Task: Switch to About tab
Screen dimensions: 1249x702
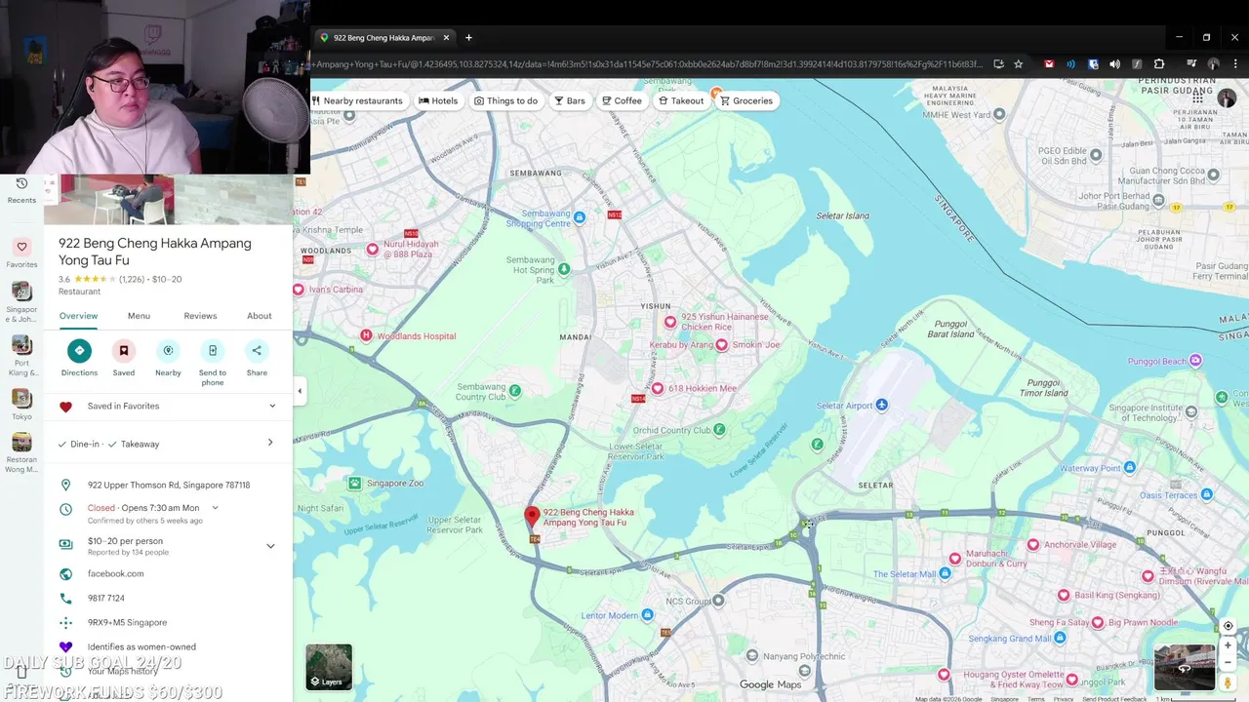Action: tap(260, 316)
